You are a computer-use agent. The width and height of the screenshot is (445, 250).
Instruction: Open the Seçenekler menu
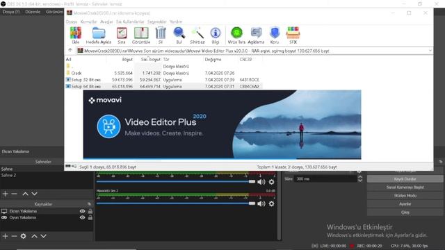(x=156, y=22)
